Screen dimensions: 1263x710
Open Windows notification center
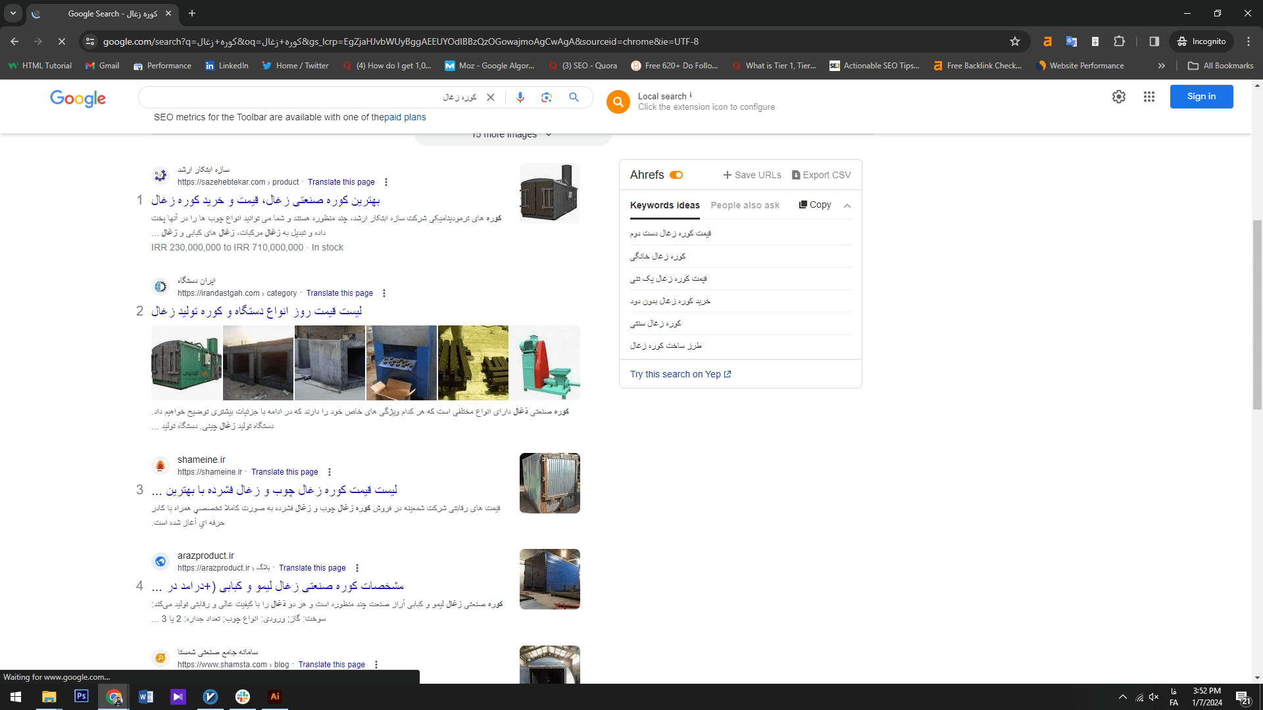(1243, 698)
